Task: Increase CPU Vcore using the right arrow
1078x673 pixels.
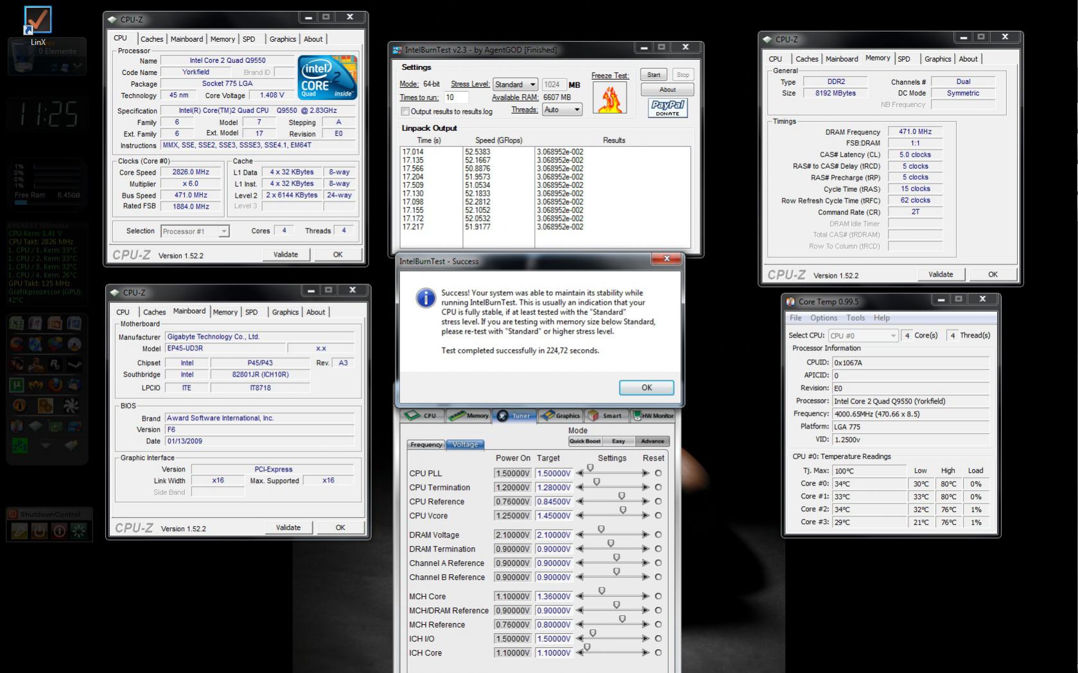Action: click(x=645, y=515)
